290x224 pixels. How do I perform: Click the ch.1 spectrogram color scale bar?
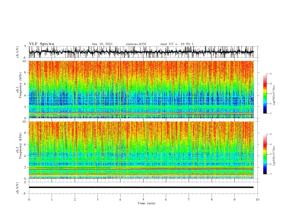[x=265, y=94]
